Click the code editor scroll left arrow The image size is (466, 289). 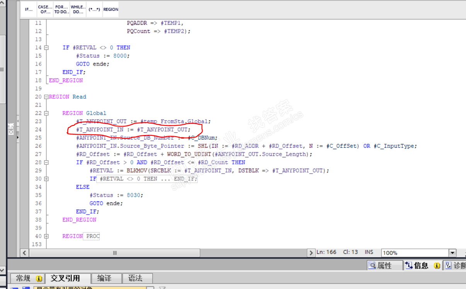coord(25,253)
